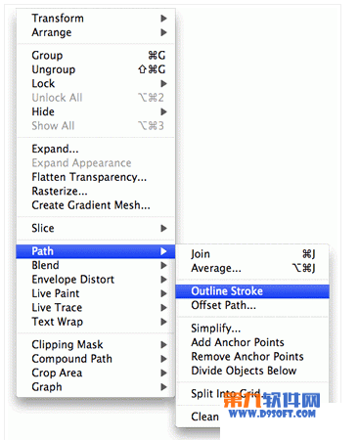359x440 pixels.
Task: Click Add Anchor Points command
Action: click(x=252, y=342)
